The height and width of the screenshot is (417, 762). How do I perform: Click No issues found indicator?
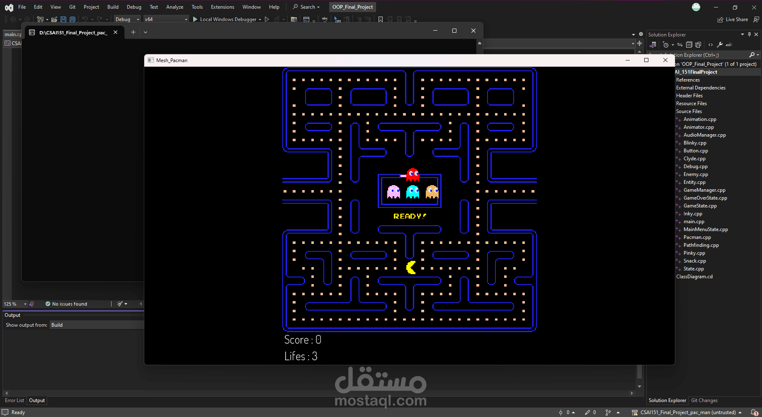click(x=66, y=304)
